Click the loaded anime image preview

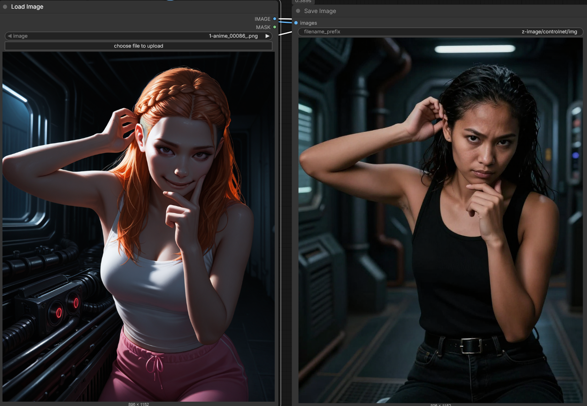(x=138, y=227)
